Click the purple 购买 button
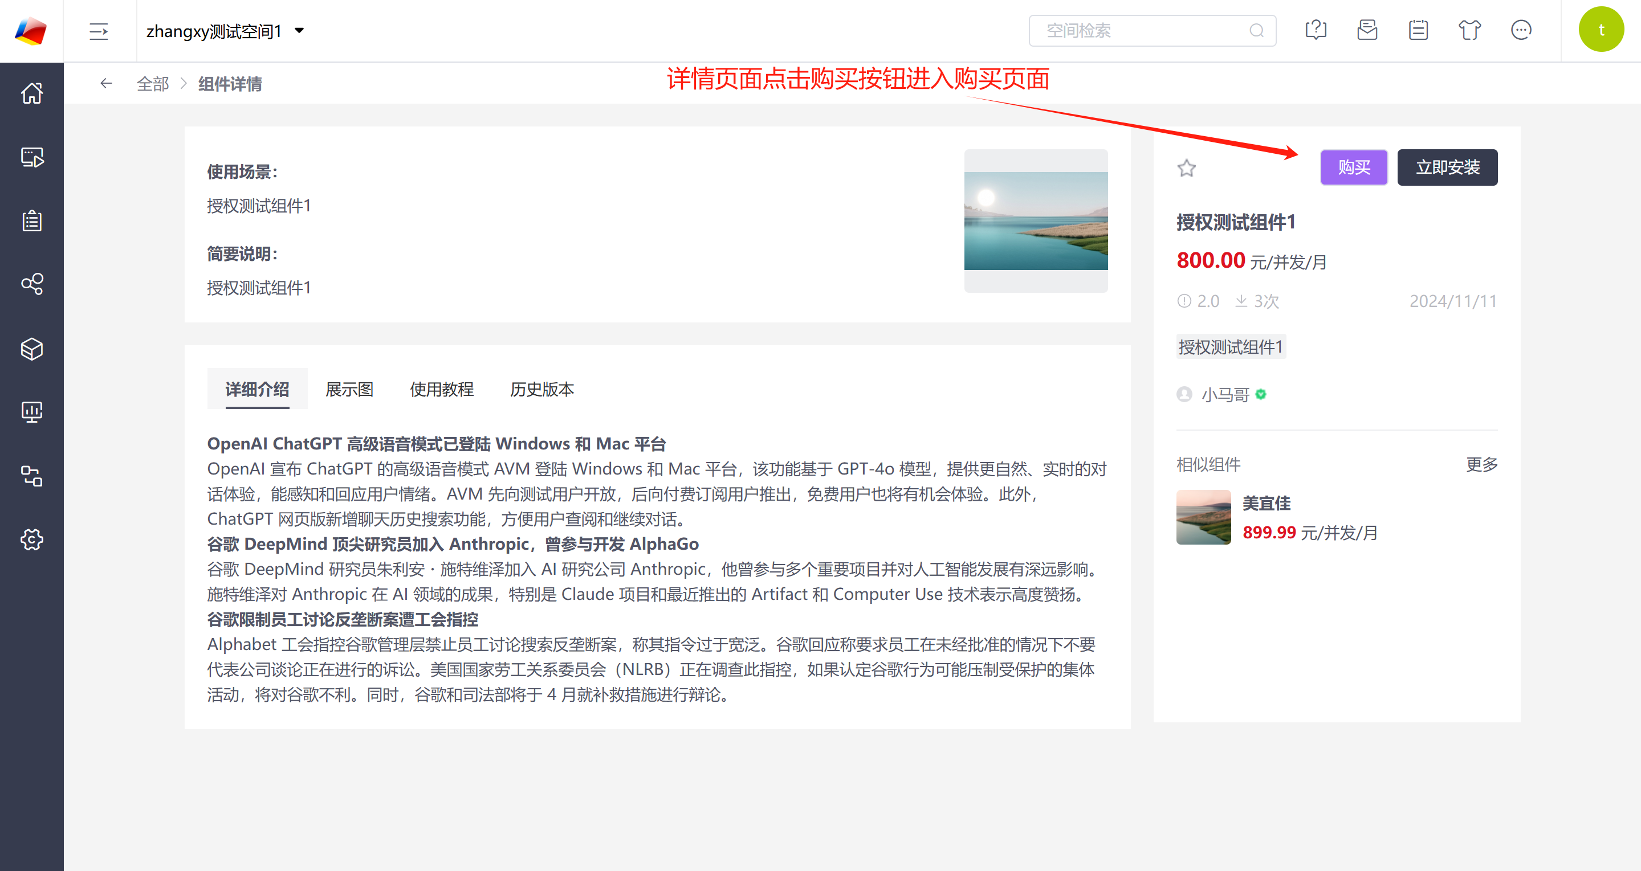Image resolution: width=1641 pixels, height=871 pixels. 1354,167
